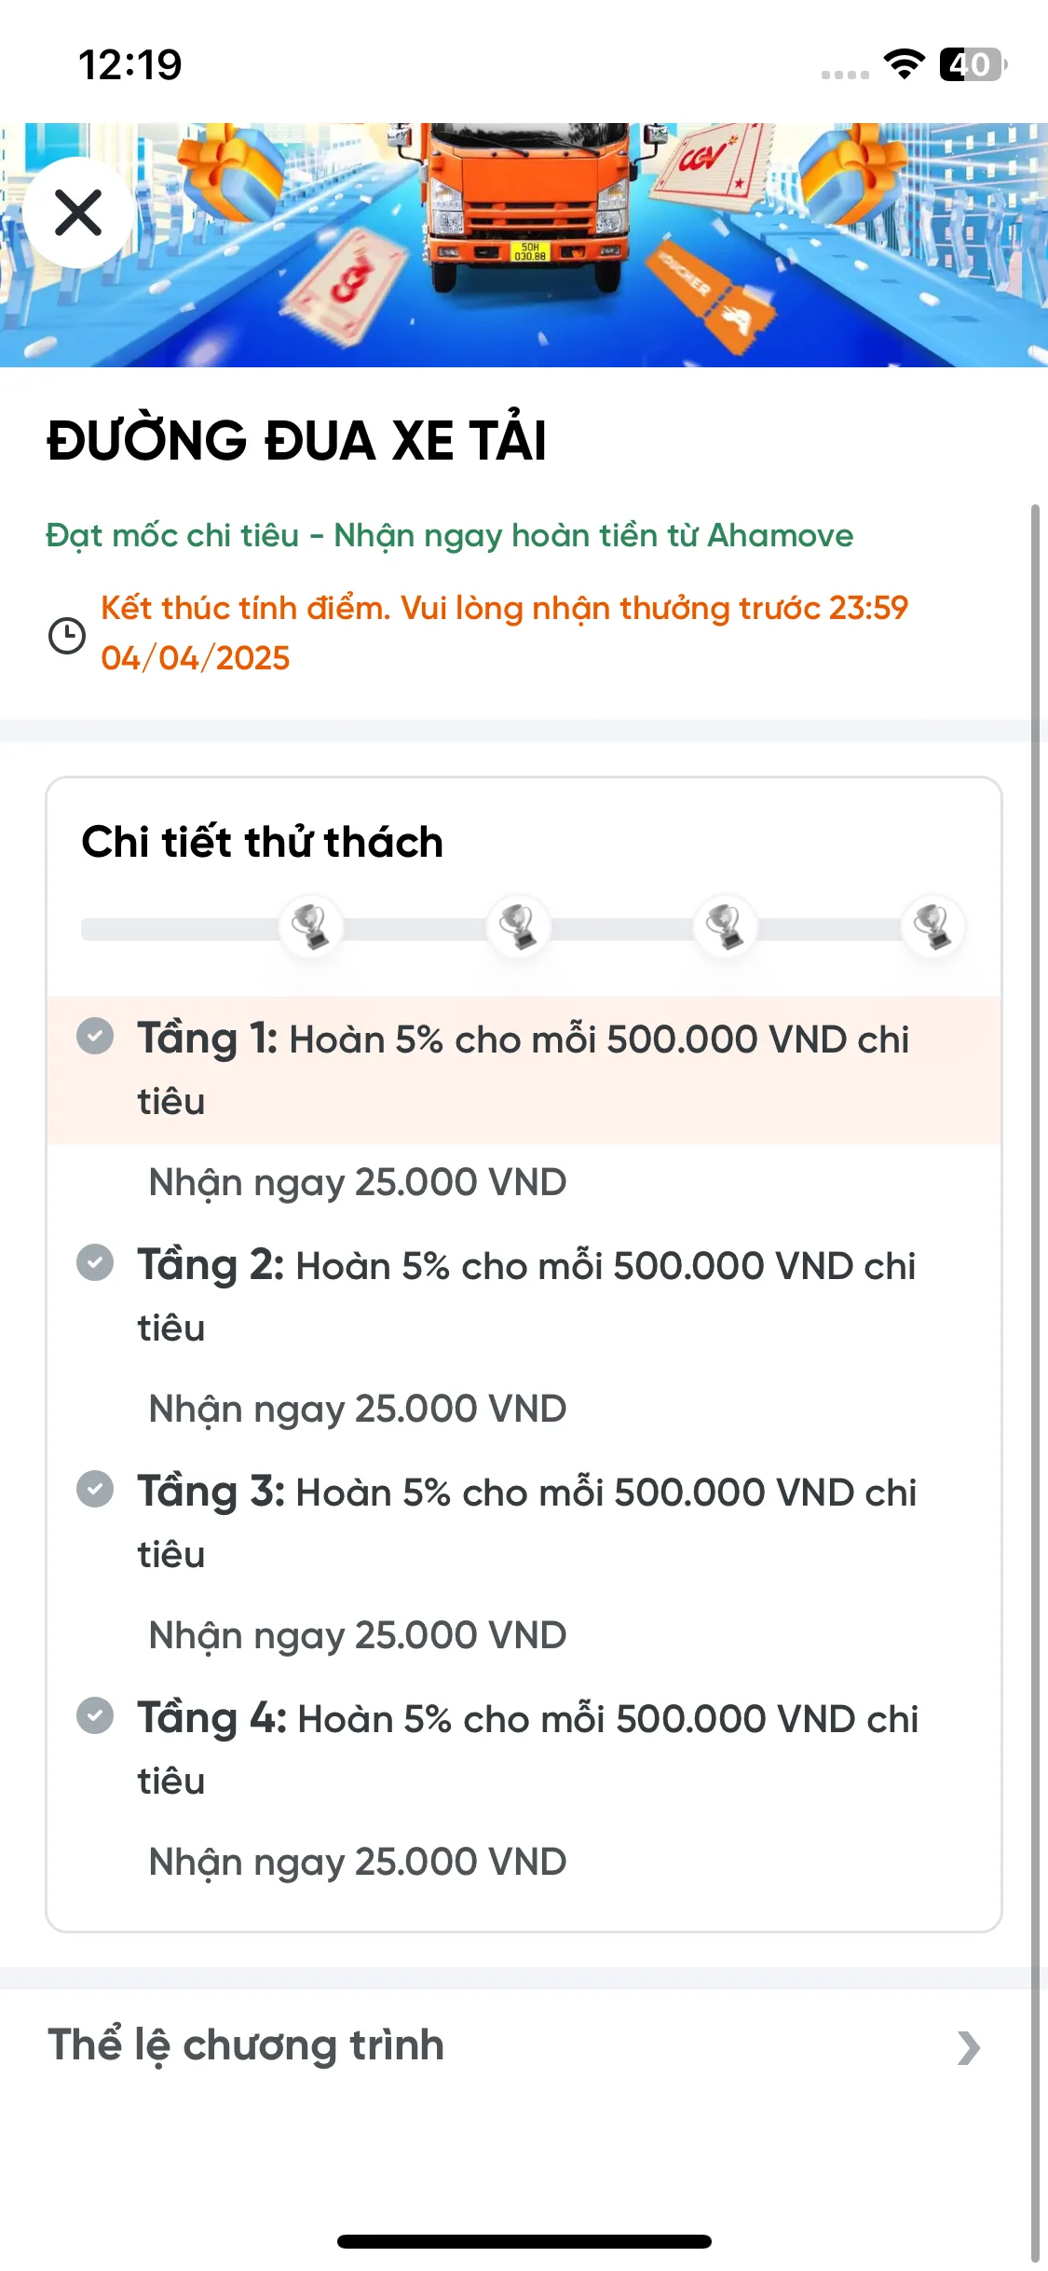The height and width of the screenshot is (2271, 1048).
Task: Select the Tầng 2 checkmark circle
Action: click(95, 1262)
